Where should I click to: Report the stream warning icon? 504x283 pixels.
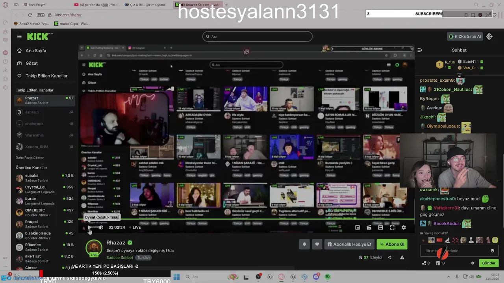pos(402,257)
